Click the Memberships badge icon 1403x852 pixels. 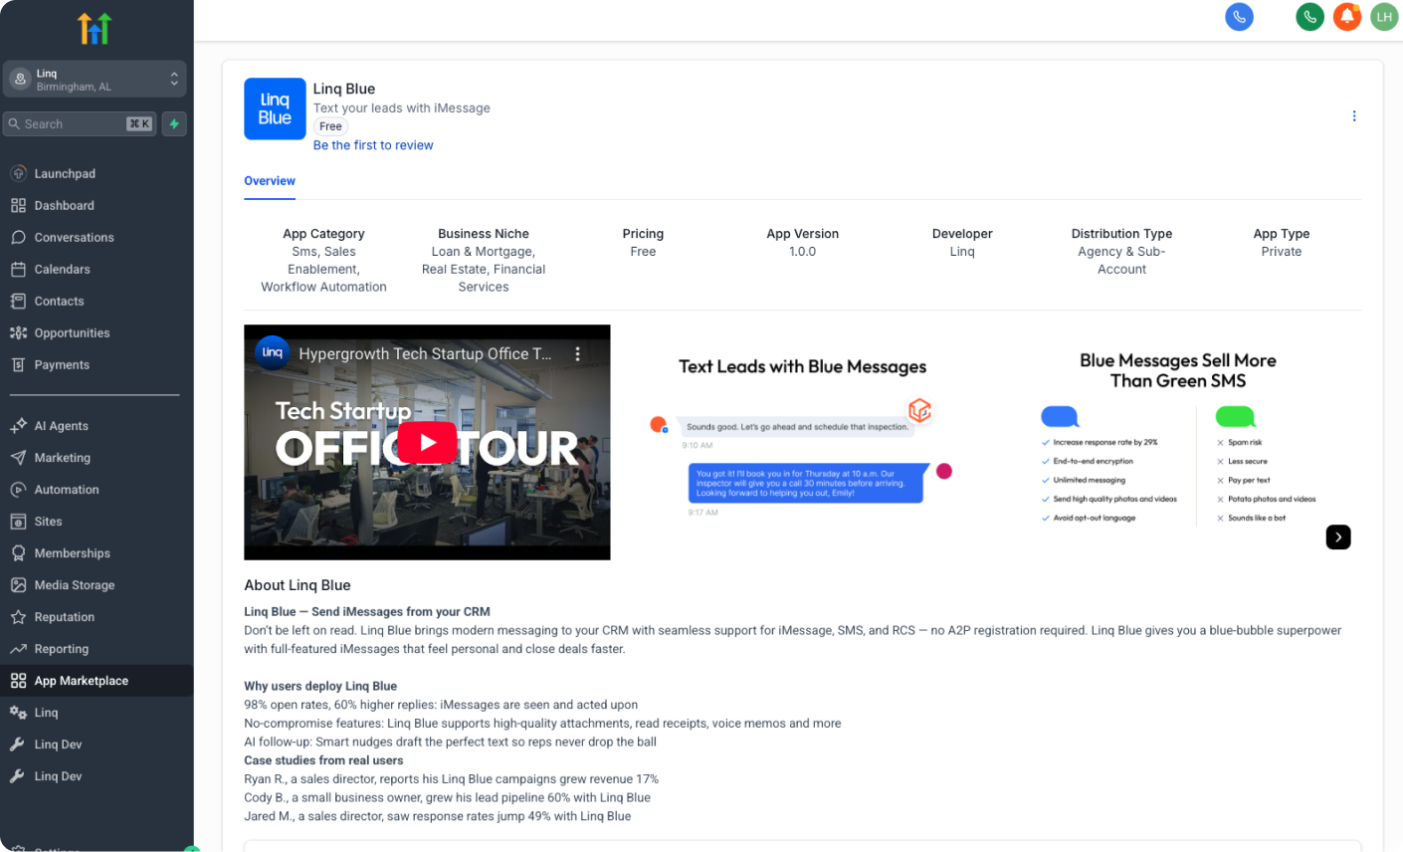18,552
